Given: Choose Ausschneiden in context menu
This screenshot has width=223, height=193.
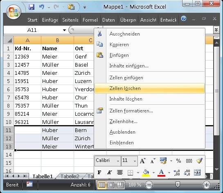Looking at the screenshot, I should (150, 34).
